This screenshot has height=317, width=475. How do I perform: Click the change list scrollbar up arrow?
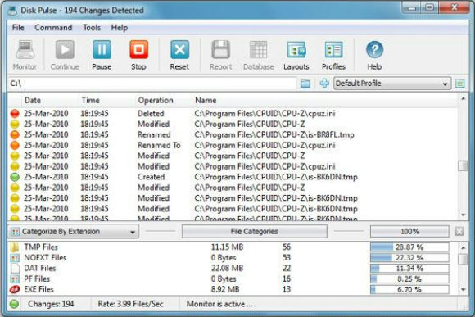(463, 98)
